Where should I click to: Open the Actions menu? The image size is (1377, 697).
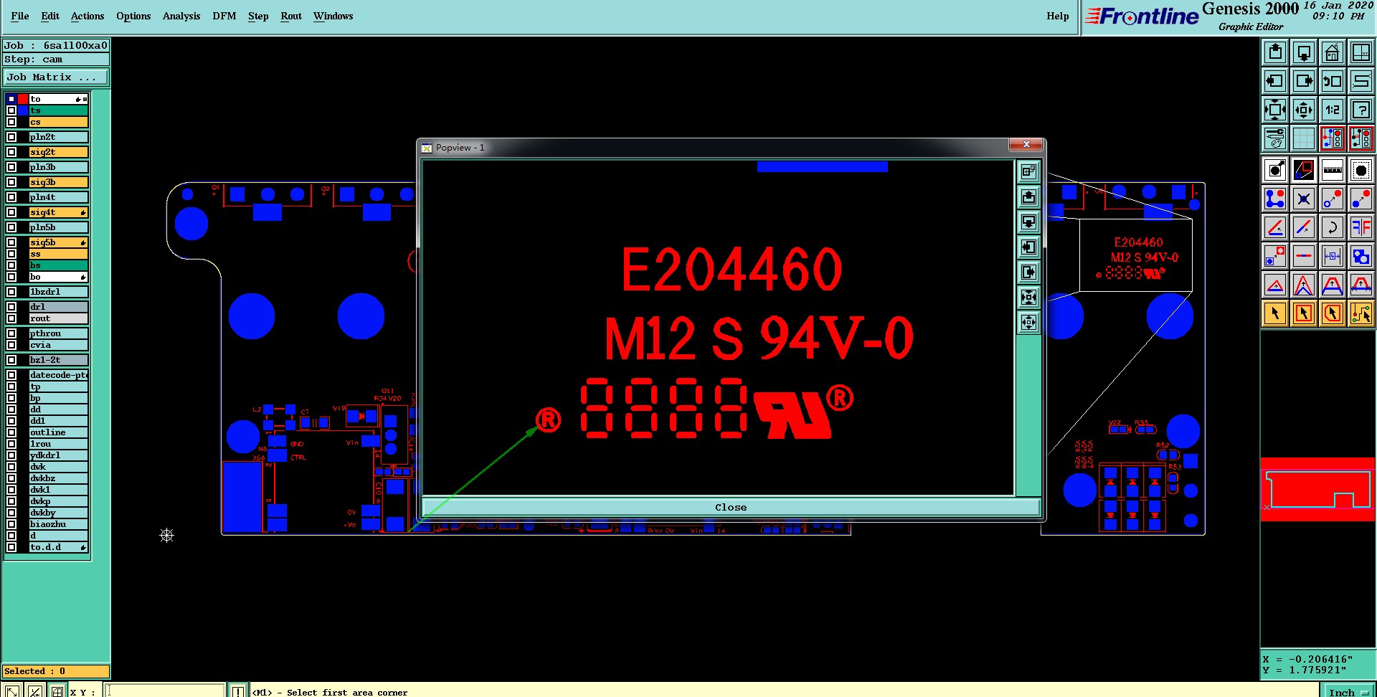pos(87,16)
